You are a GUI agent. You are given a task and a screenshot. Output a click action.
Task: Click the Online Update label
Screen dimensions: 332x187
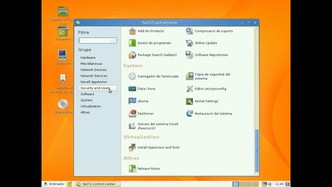click(206, 43)
